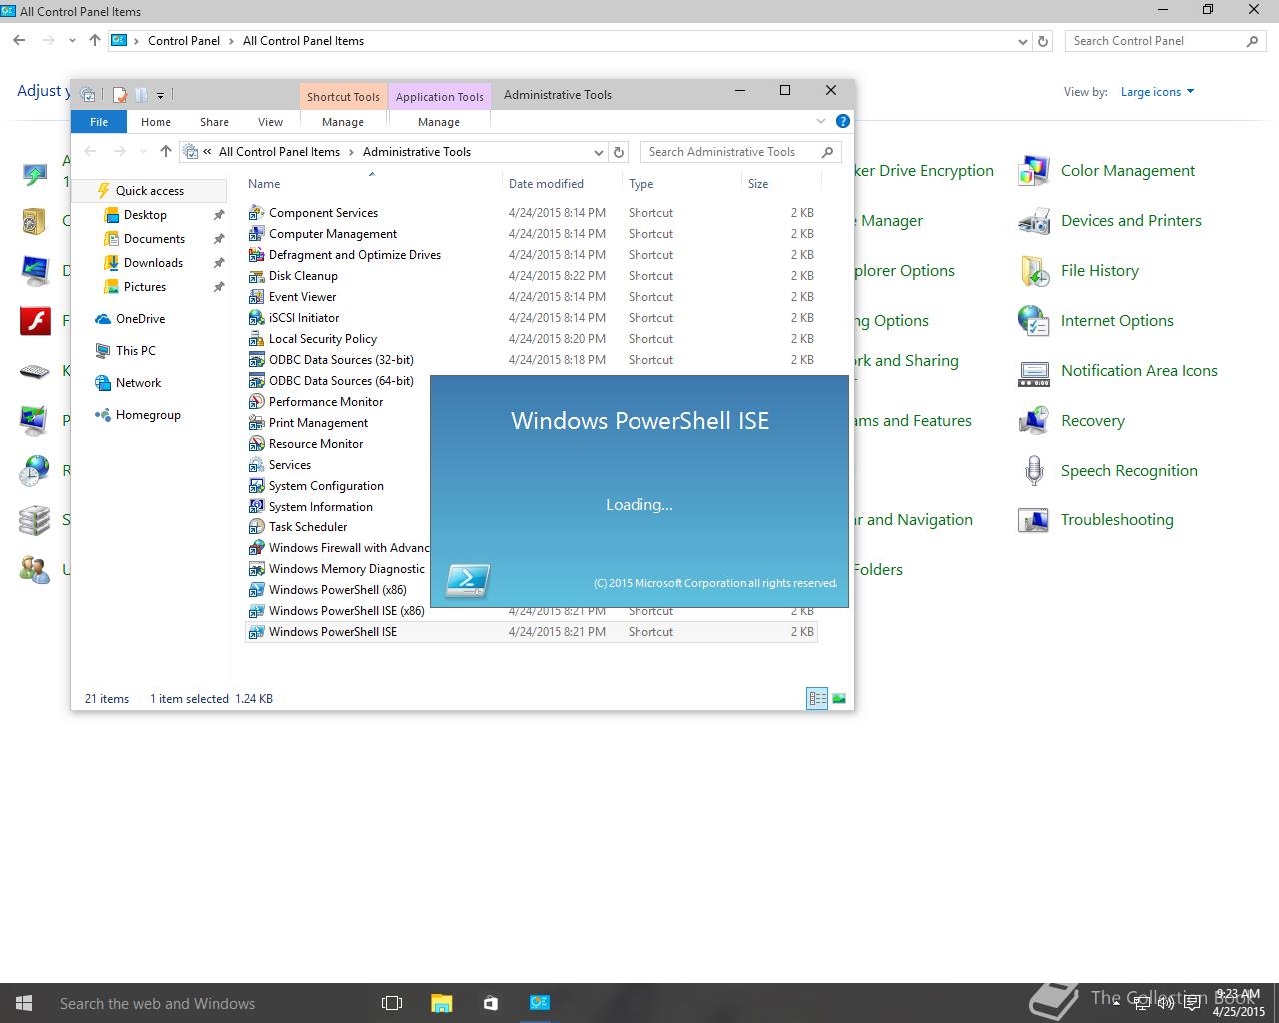Screen dimensions: 1279x1023
Task: Select the Computer Management icon
Action: 256,234
